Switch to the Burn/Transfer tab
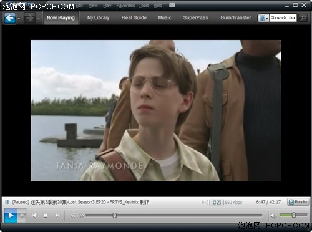Viewport: 312px width, 232px height. point(236,18)
